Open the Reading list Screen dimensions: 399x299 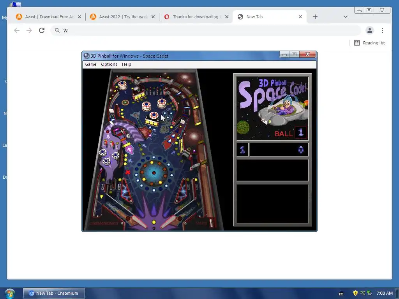coord(370,43)
